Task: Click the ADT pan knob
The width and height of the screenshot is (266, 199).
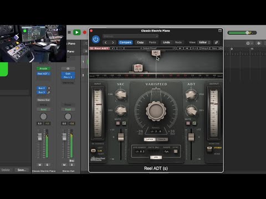Action: 191,95
